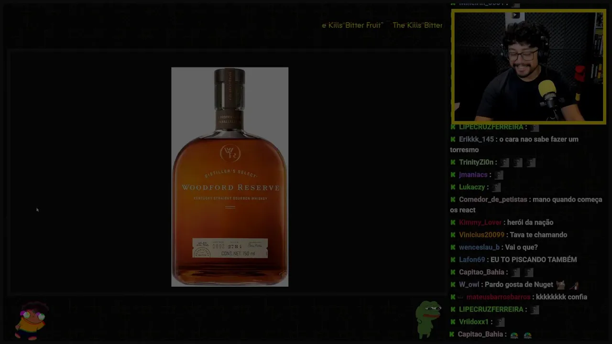
Task: Click the Kick badge beside jmaniacs
Action: pos(453,175)
